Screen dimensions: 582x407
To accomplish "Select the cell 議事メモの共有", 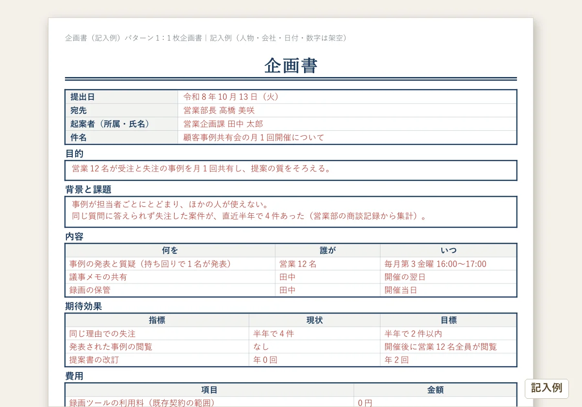I will tap(170, 277).
